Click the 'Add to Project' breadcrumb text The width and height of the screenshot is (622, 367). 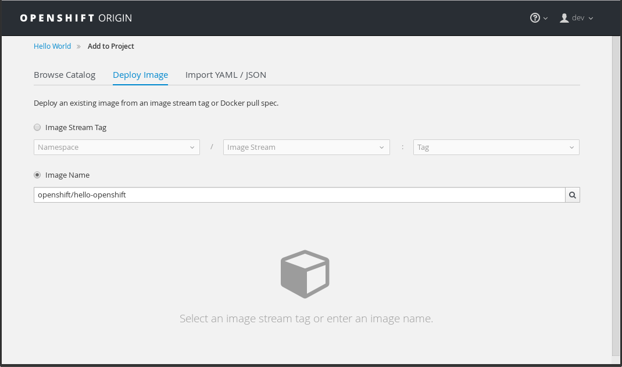click(110, 46)
